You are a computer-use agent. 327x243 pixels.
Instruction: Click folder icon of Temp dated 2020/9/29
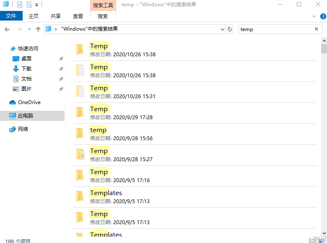tap(80, 112)
